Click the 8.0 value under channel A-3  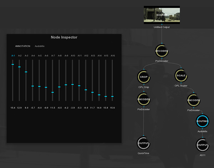pos(26,108)
